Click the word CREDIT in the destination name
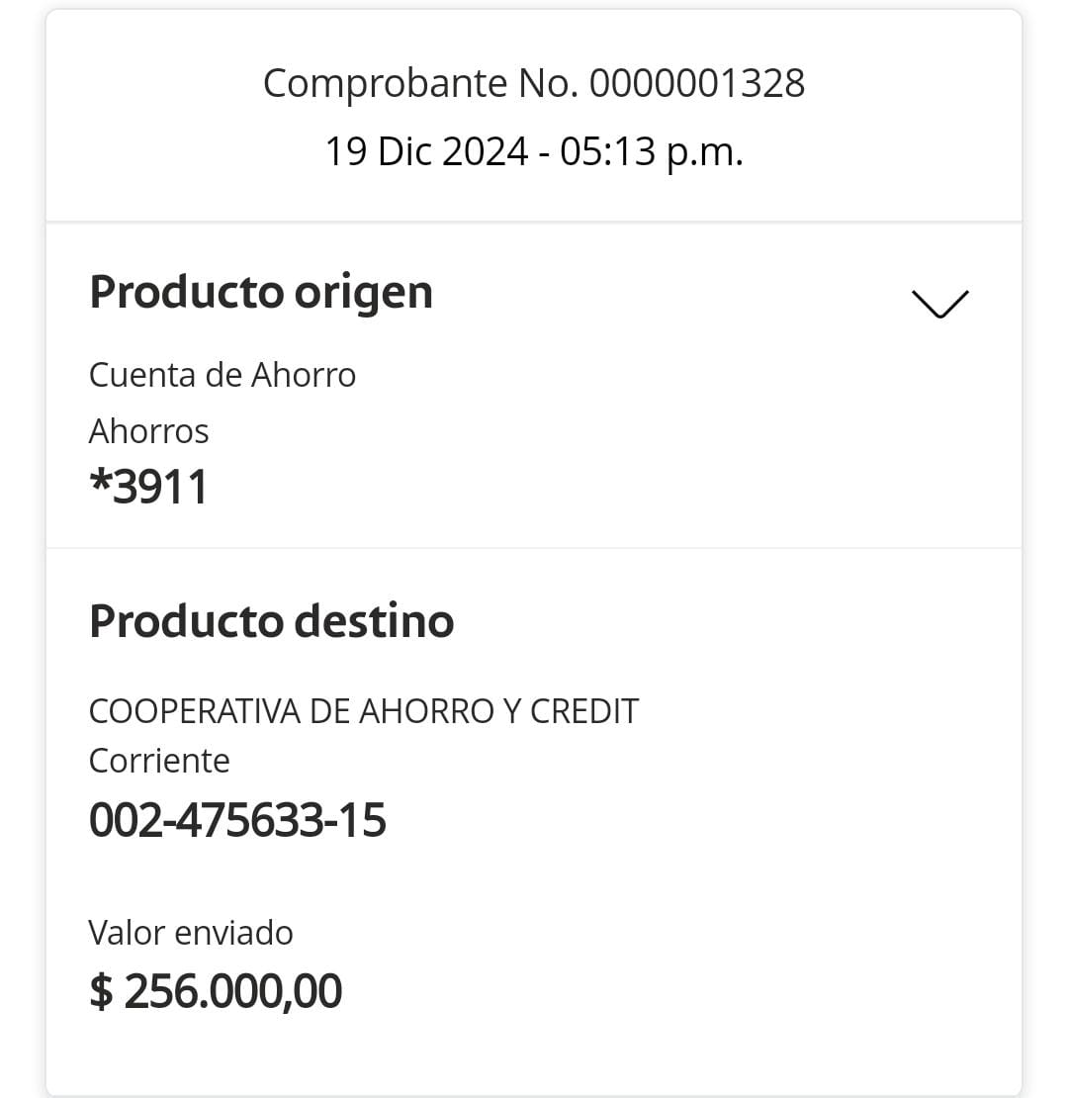 [584, 711]
